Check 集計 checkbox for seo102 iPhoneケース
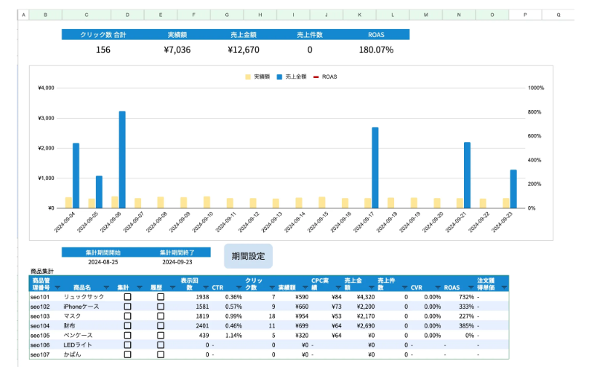 pyautogui.click(x=128, y=306)
